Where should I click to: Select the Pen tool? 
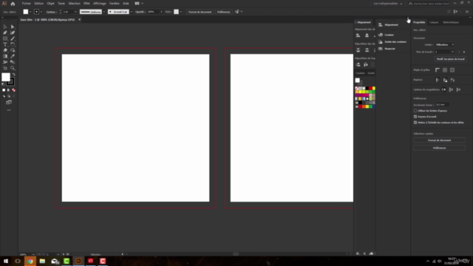point(5,33)
